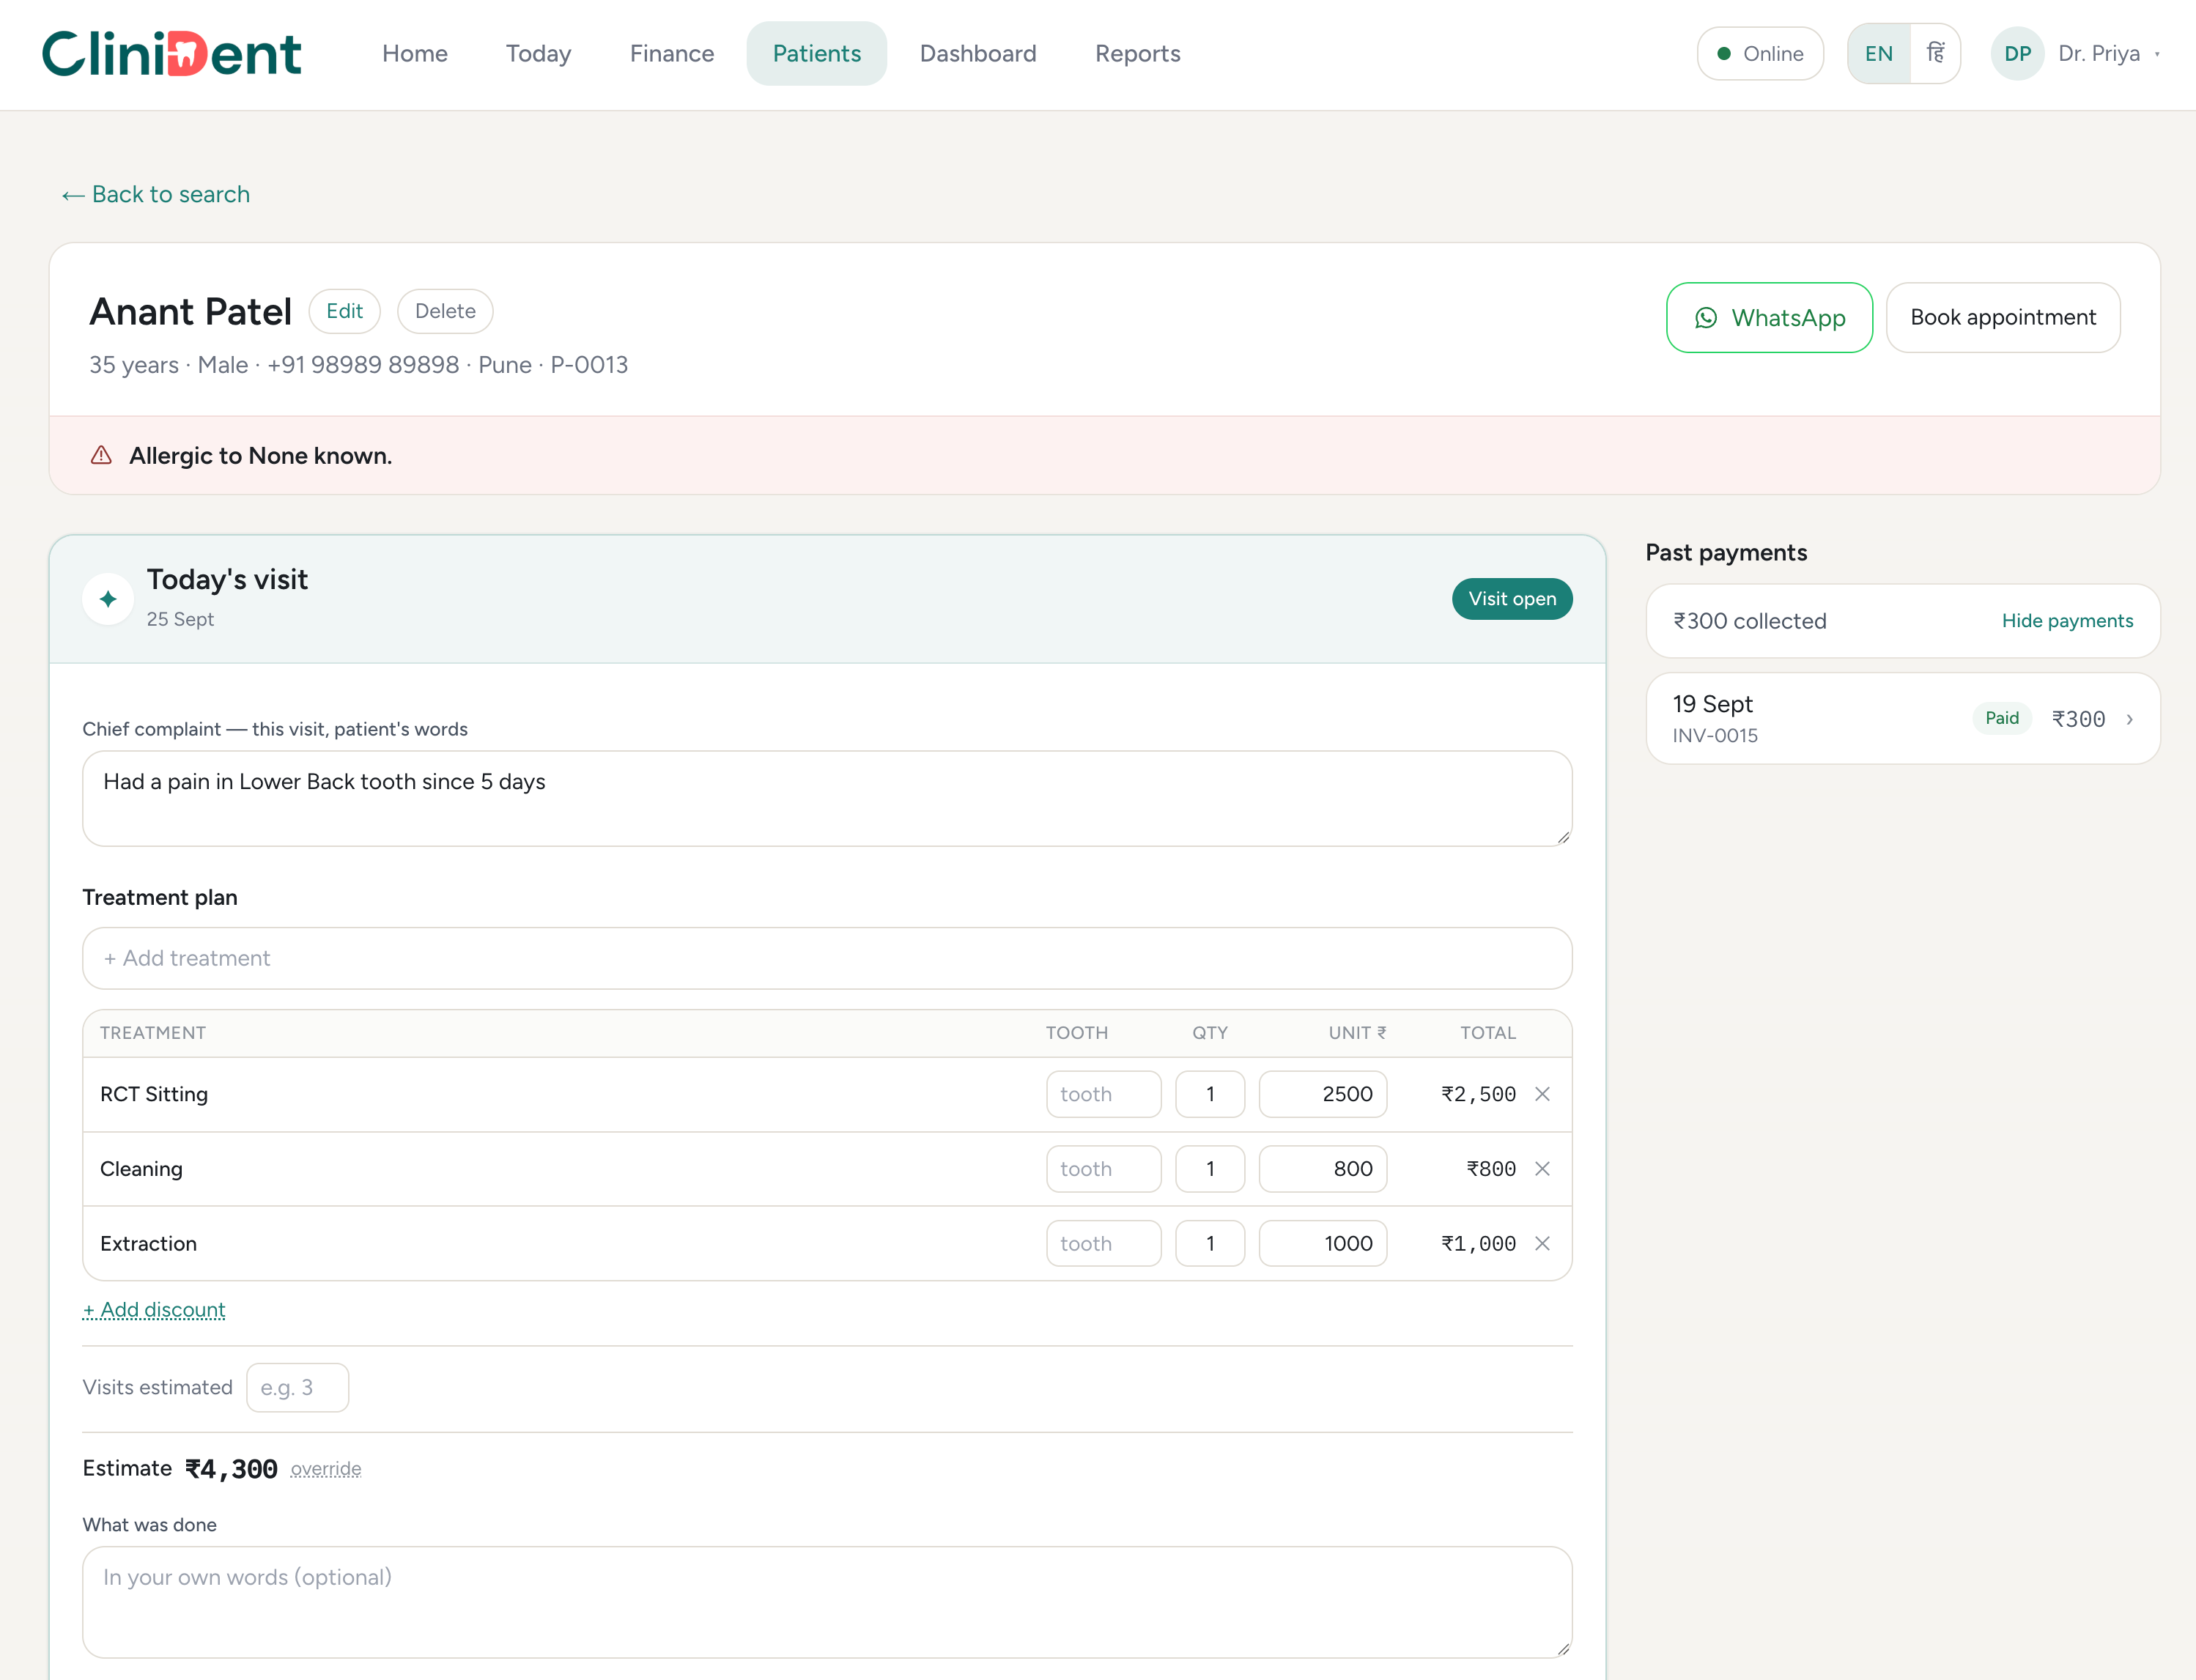Open the Dashboard tab

click(x=978, y=54)
